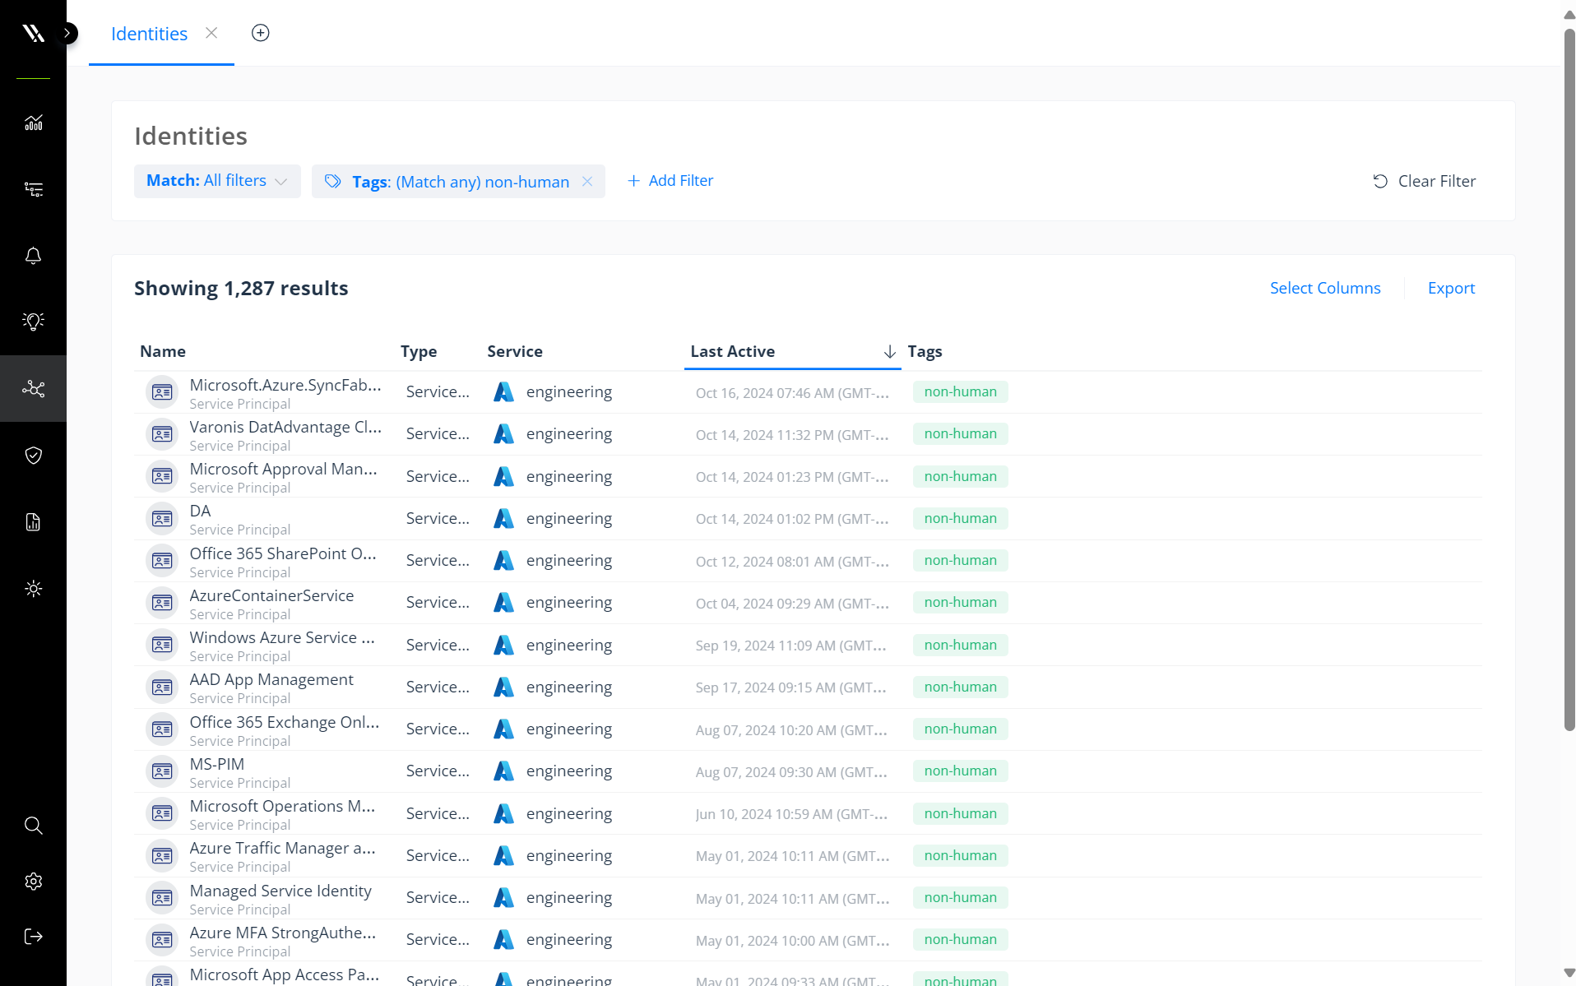
Task: Sort by the Tags column header
Action: click(925, 351)
